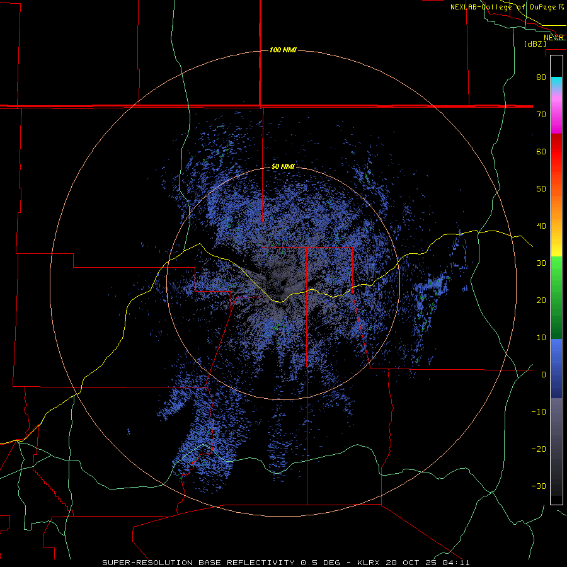Select the 10 value on the dBZ scale
Screen dimensions: 567x567
click(x=541, y=338)
